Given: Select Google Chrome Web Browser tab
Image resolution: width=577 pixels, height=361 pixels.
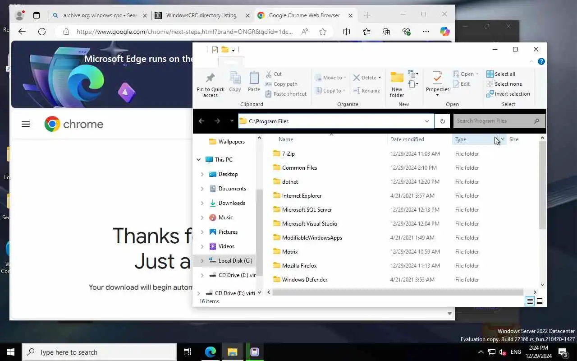Looking at the screenshot, I should (305, 15).
